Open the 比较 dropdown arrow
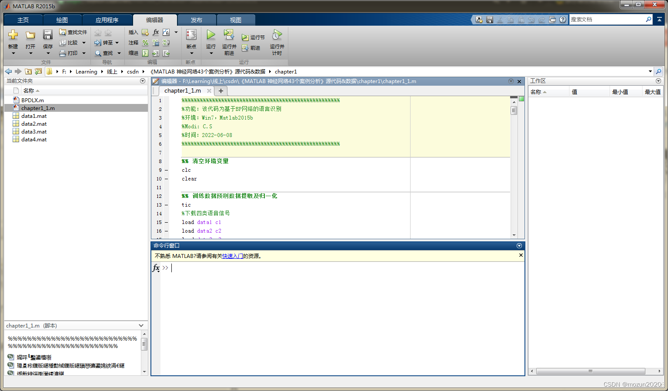The width and height of the screenshot is (668, 391). [x=84, y=43]
